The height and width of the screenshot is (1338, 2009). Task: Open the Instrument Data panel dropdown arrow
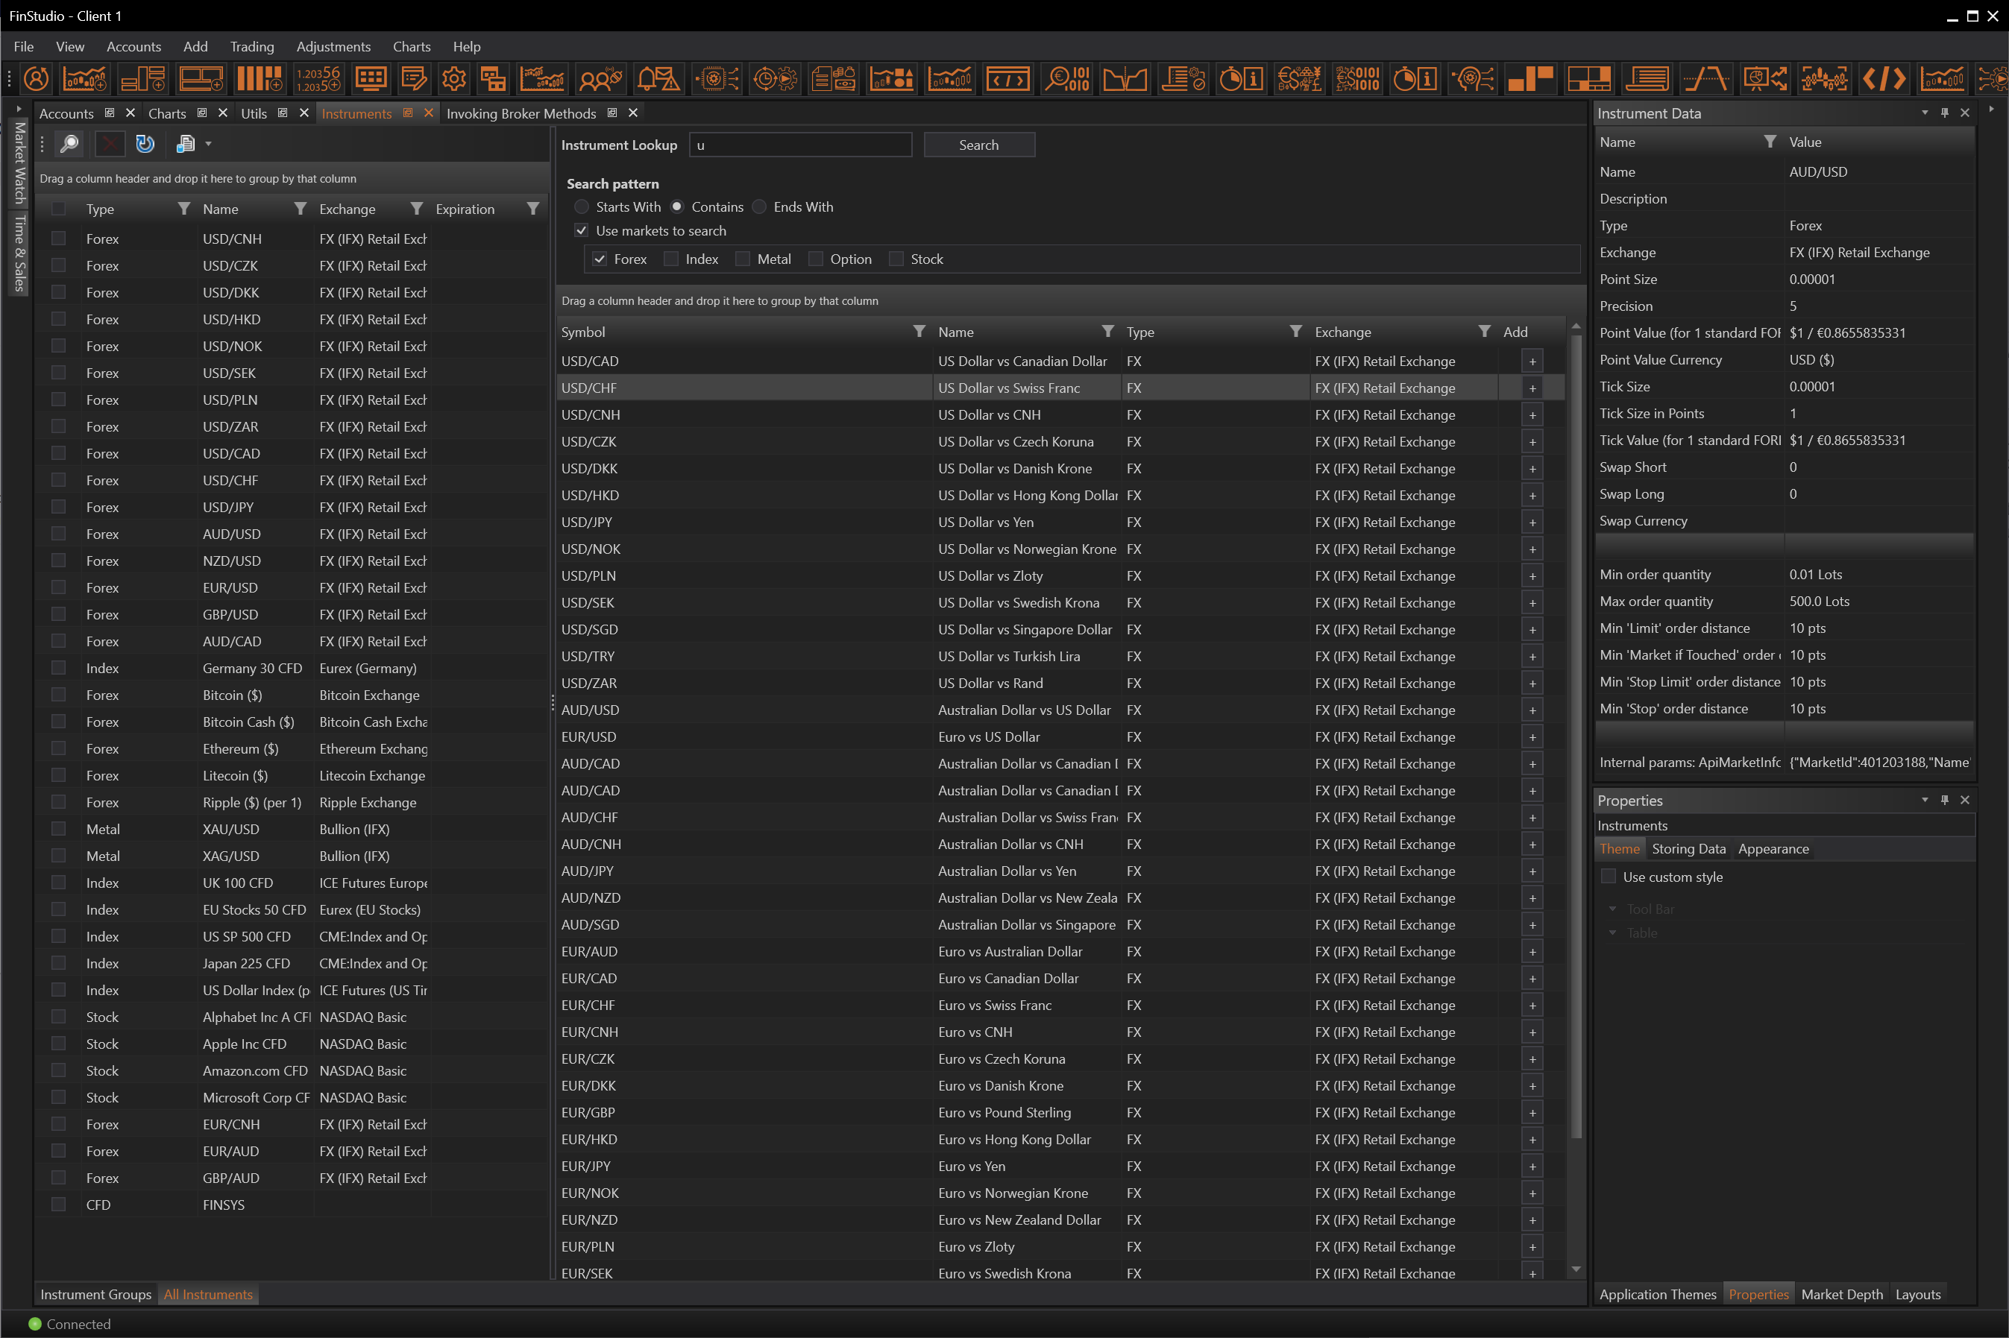pos(1925,113)
